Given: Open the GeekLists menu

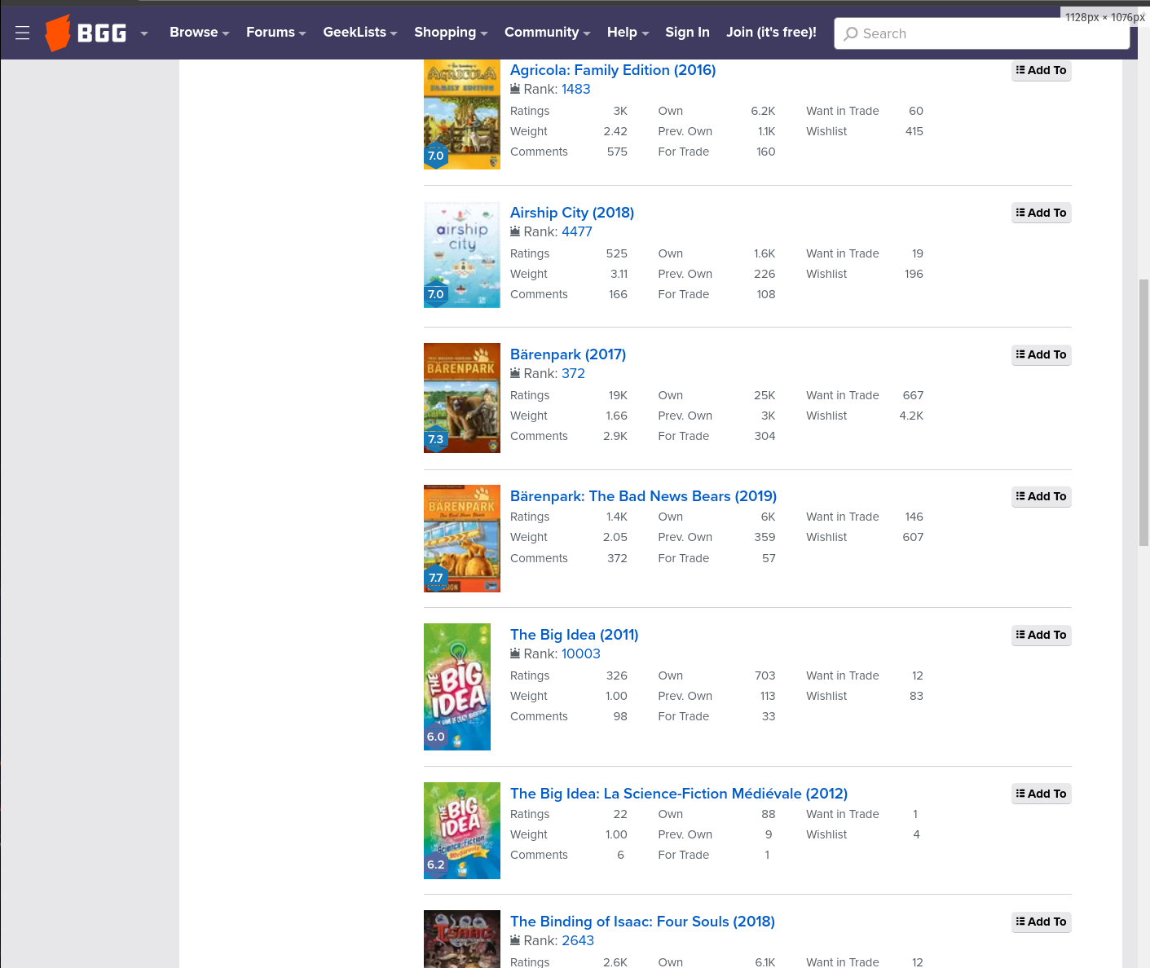Looking at the screenshot, I should click(359, 33).
